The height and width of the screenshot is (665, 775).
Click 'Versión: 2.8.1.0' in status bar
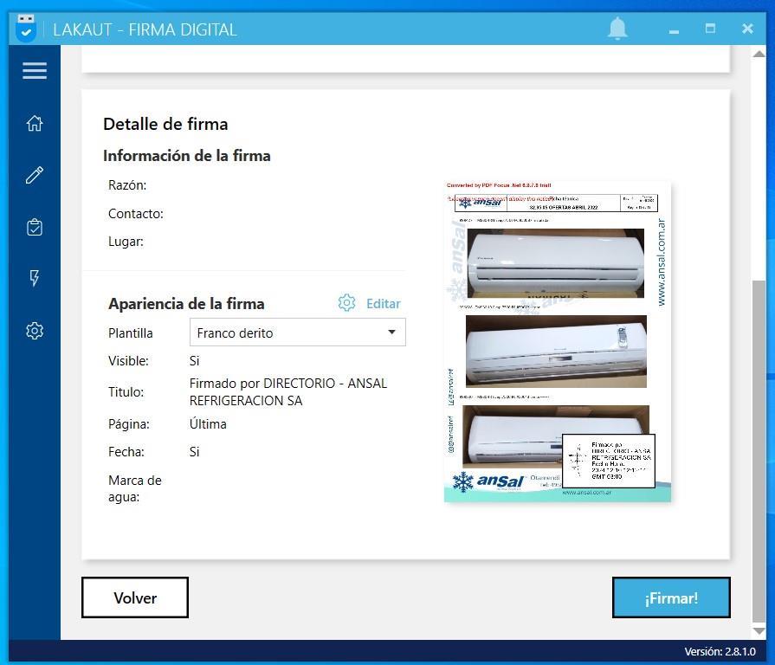[x=720, y=652]
